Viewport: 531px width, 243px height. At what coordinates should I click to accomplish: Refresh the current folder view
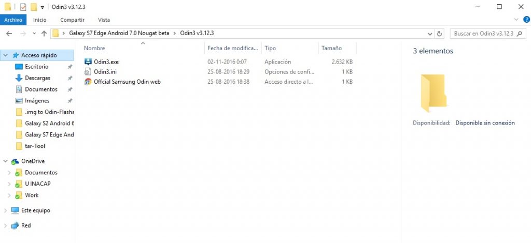click(x=440, y=34)
